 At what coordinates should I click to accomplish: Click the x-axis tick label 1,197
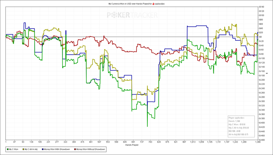click(x=227, y=142)
